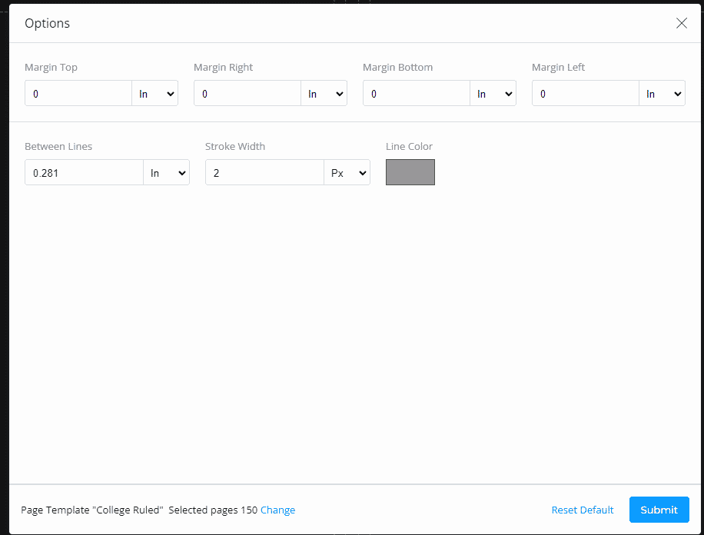
Task: Open the gray Line Color swatch
Action: 410,172
